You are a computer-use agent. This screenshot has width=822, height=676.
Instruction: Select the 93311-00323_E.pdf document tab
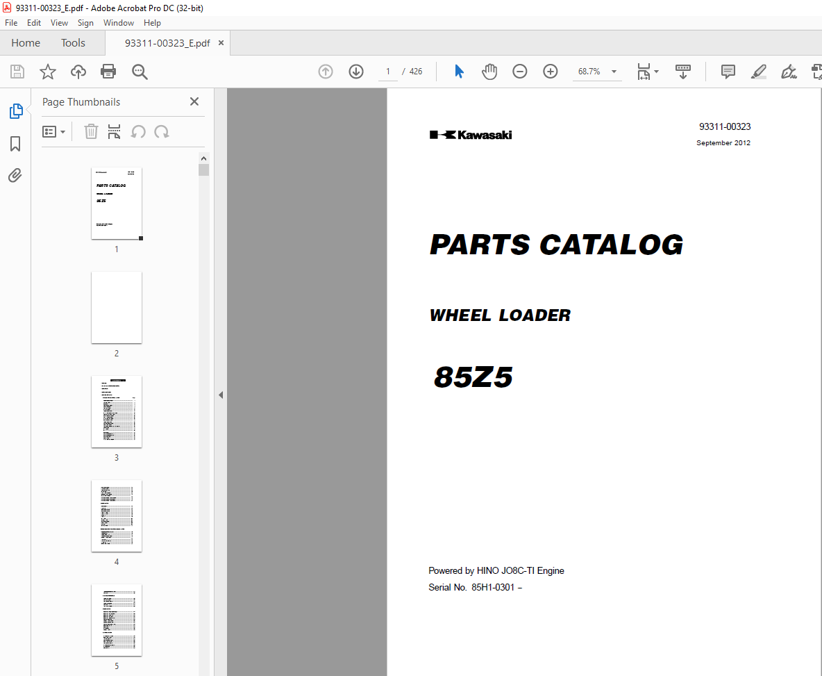click(x=167, y=43)
